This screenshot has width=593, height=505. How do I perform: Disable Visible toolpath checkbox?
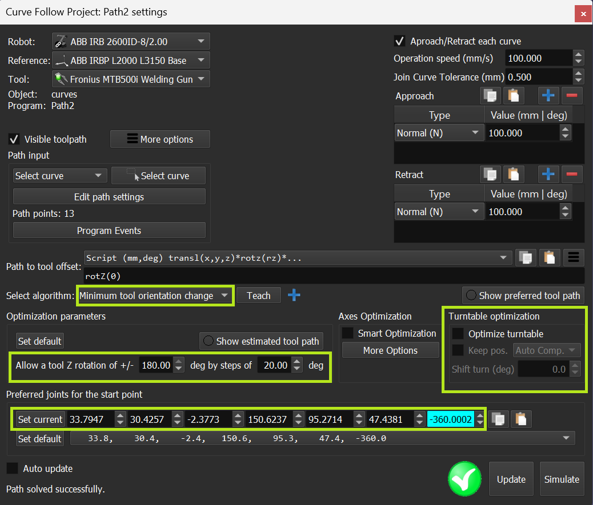(x=14, y=139)
